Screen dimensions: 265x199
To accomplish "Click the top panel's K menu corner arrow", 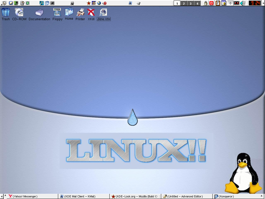I will coord(1,5).
